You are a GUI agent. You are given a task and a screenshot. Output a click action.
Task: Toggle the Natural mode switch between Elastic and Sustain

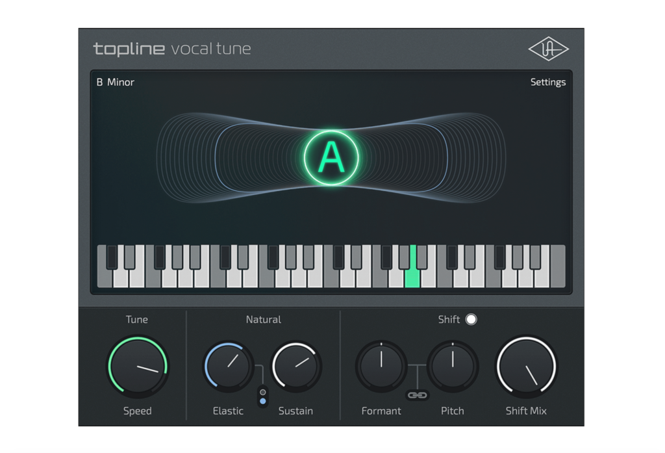tap(263, 396)
